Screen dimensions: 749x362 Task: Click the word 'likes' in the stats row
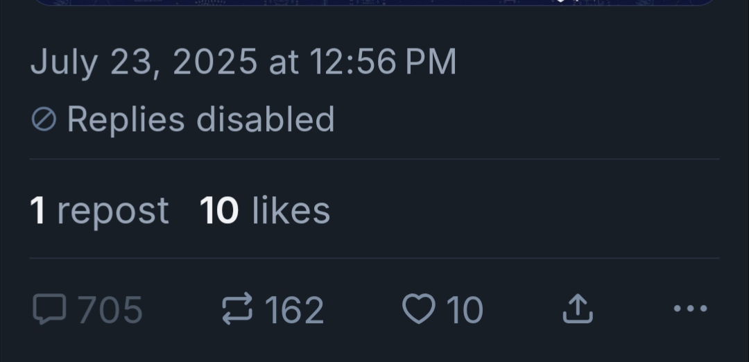[291, 211]
